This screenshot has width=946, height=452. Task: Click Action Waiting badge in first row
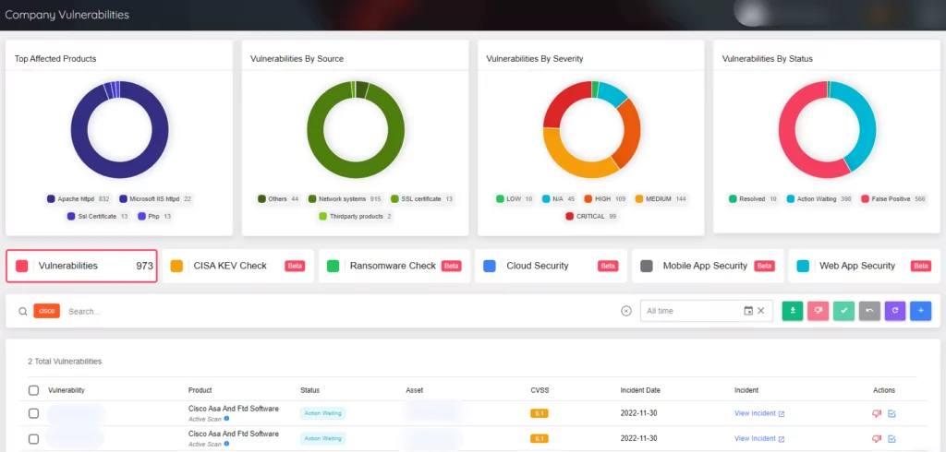tap(322, 413)
